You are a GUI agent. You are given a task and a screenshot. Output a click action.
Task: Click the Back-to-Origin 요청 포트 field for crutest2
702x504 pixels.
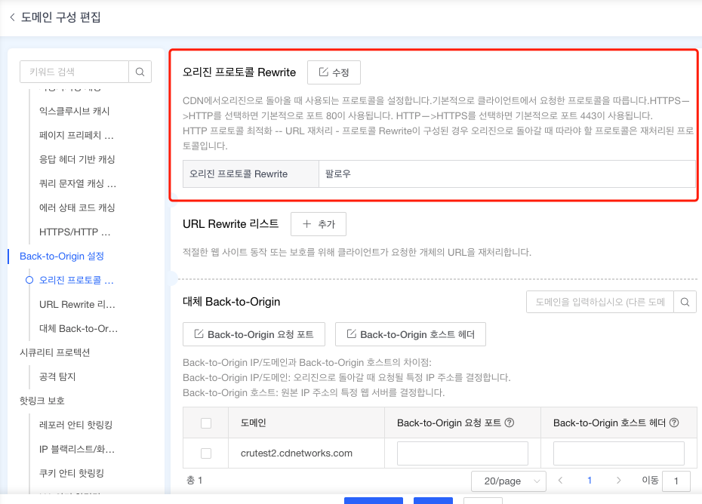462,453
